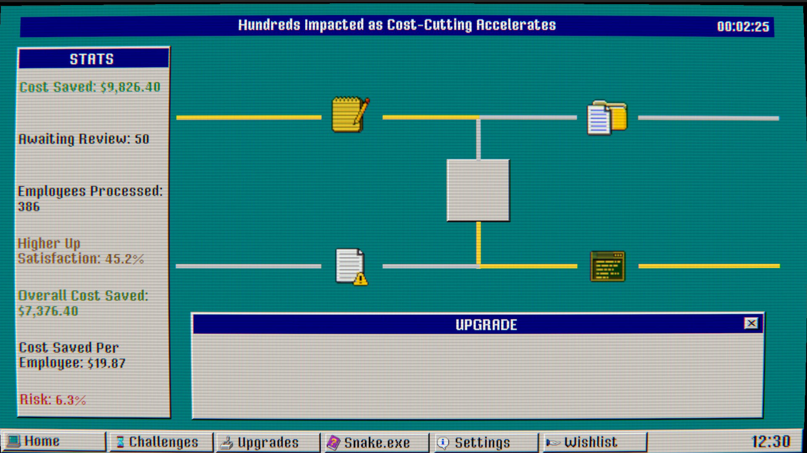
Task: Open Settings from the taskbar
Action: [x=482, y=443]
